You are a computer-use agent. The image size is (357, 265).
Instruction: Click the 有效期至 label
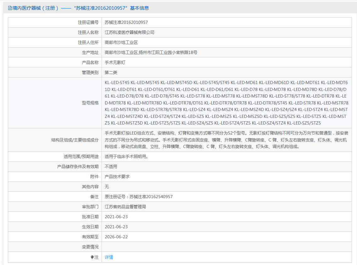pos(90,237)
